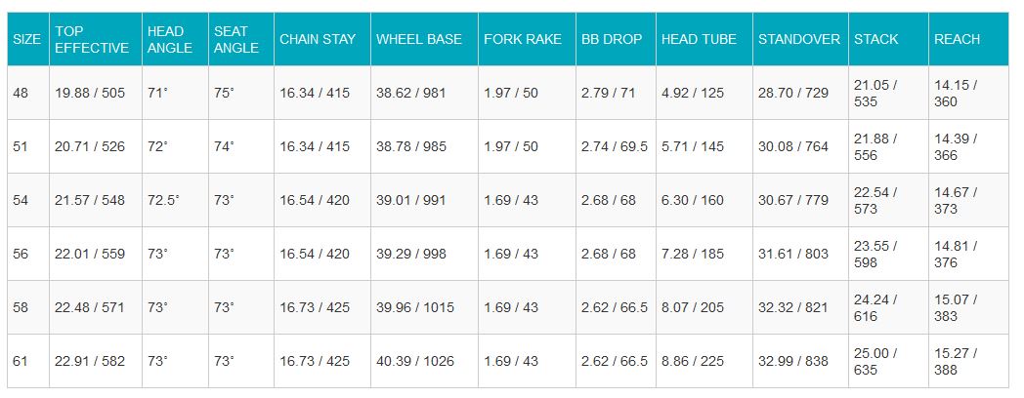1024x398 pixels.
Task: Select the HEAD ANGLE header cell
Action: (165, 39)
